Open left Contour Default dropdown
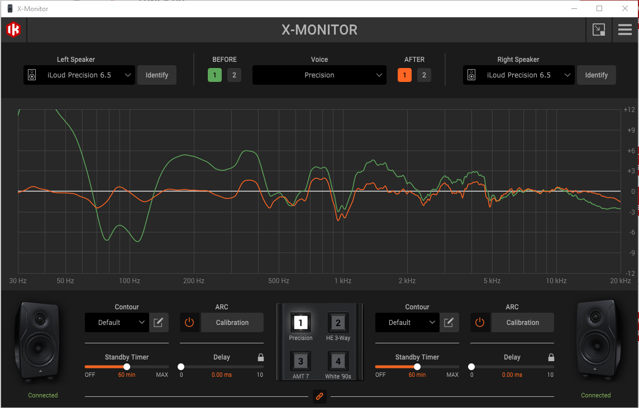 (x=117, y=323)
